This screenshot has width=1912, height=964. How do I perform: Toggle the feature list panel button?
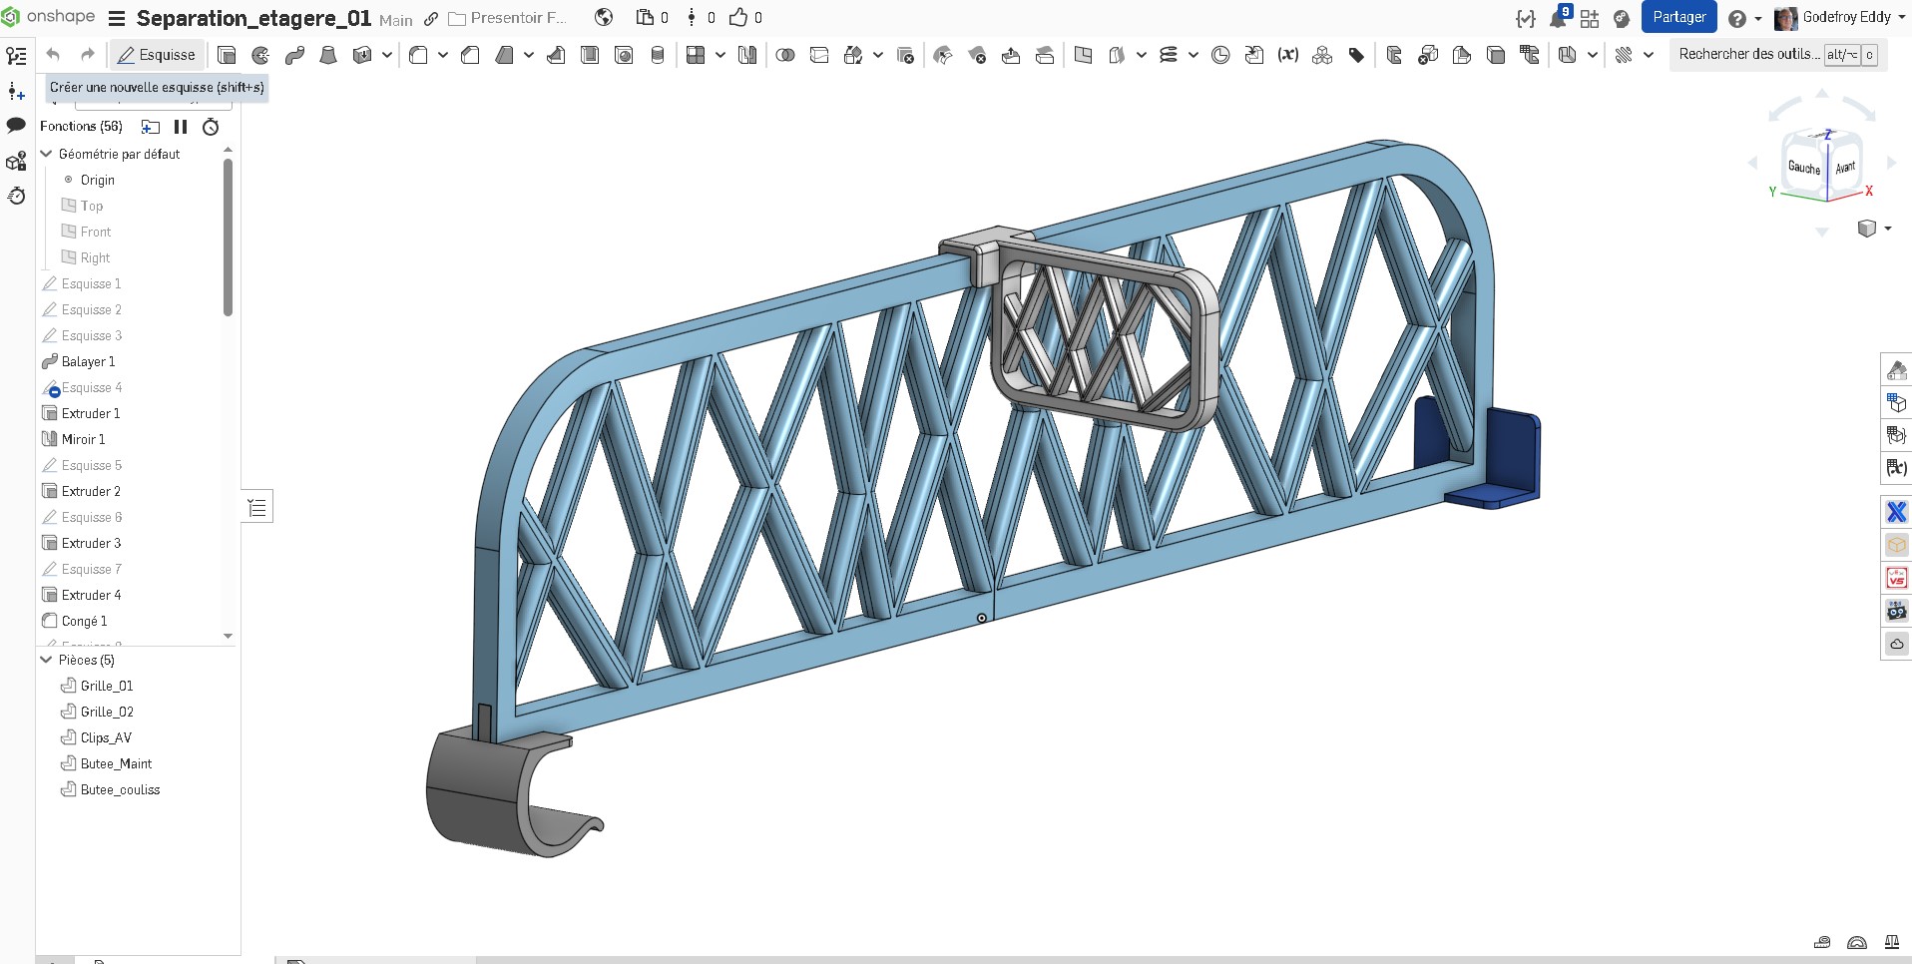257,507
